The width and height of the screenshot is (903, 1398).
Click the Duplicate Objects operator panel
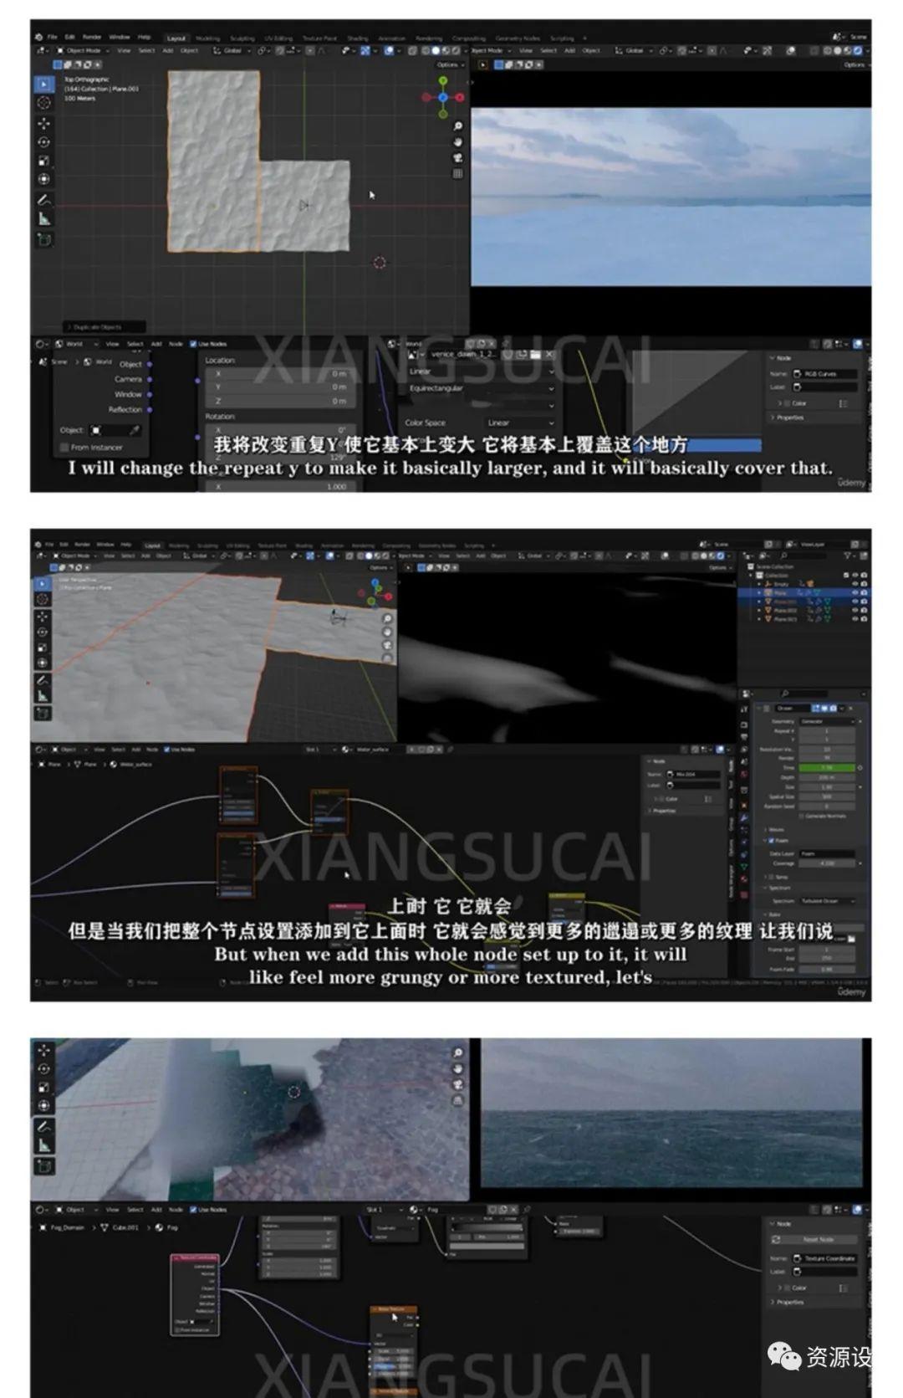click(105, 327)
